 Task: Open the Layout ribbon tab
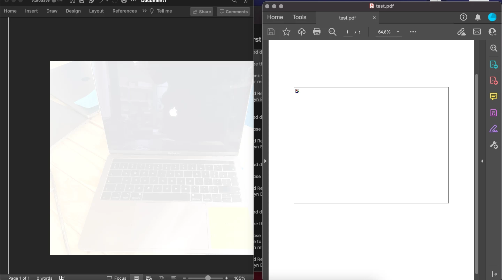pyautogui.click(x=96, y=11)
